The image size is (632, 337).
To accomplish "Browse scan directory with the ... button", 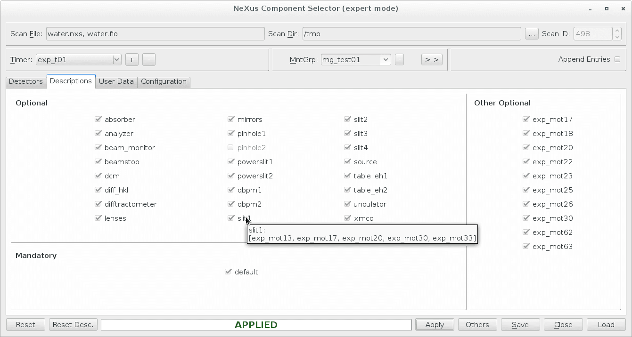I will (532, 33).
